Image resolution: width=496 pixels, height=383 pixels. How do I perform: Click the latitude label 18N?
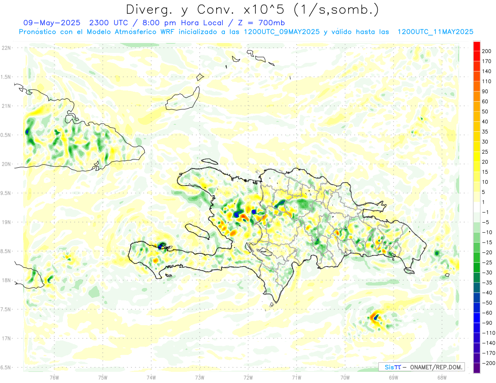pos(6,281)
